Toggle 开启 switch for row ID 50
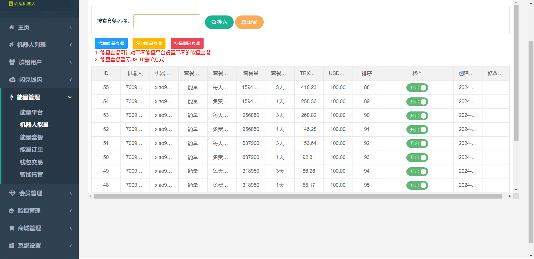Image resolution: width=534 pixels, height=259 pixels. [417, 158]
